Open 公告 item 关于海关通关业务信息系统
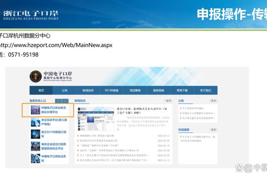Image resolution: width=267 pixels, height=179 pixels. coord(199,118)
